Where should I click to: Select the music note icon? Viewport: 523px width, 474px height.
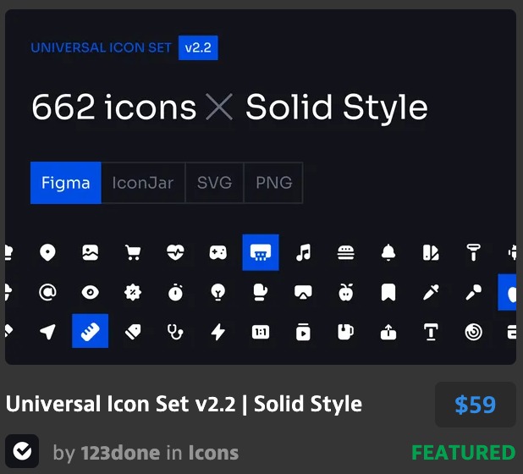(x=303, y=252)
